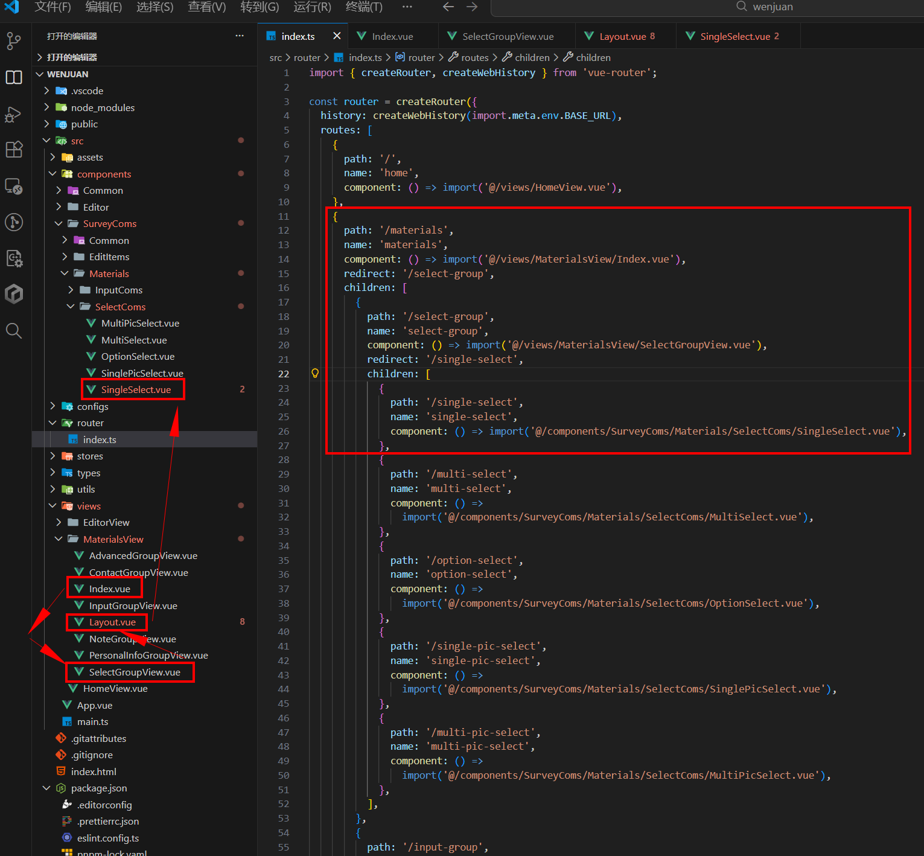
Task: Open App.vue file
Action: 145,705
